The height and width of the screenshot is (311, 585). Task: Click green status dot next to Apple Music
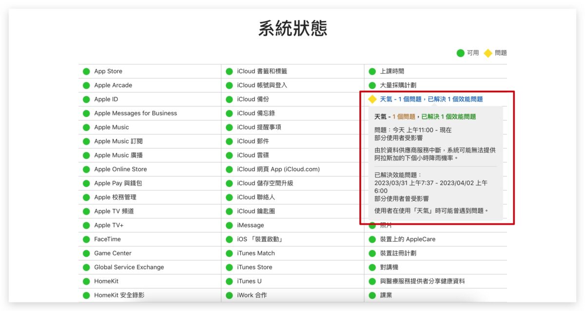tap(86, 127)
